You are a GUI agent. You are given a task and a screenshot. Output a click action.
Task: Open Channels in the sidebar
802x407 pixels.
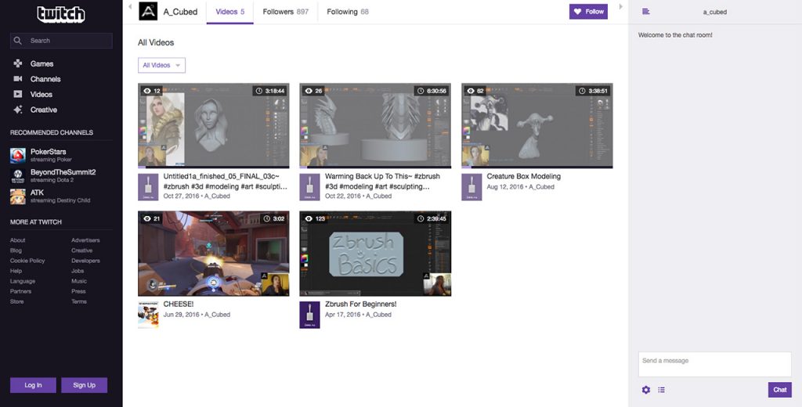45,79
